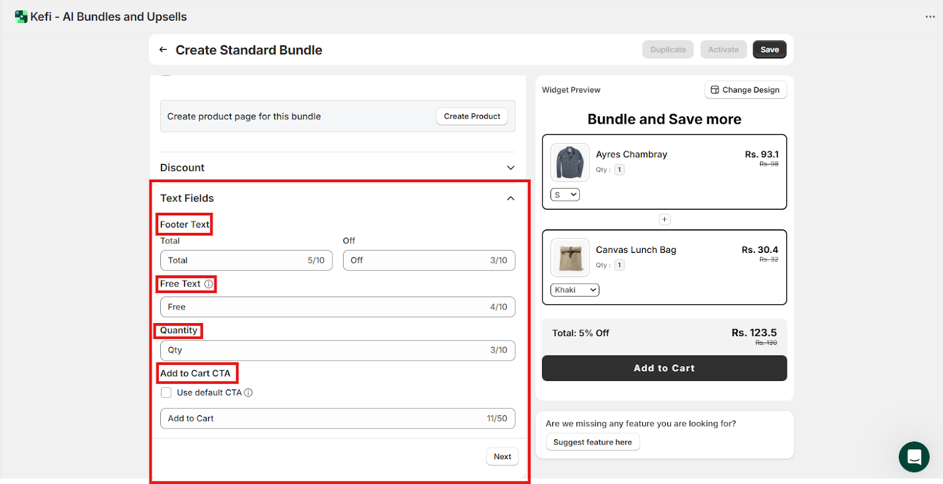
Task: Enable the Use default CTA checkbox
Action: pyautogui.click(x=166, y=393)
